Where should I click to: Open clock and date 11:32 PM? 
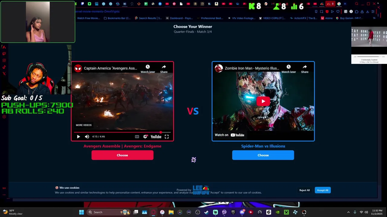377,212
